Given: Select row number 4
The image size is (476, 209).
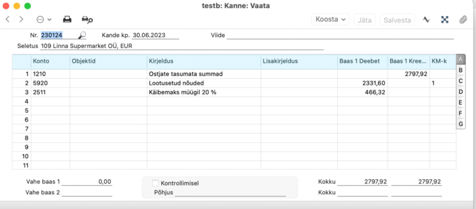Looking at the screenshot, I should click(x=22, y=101).
